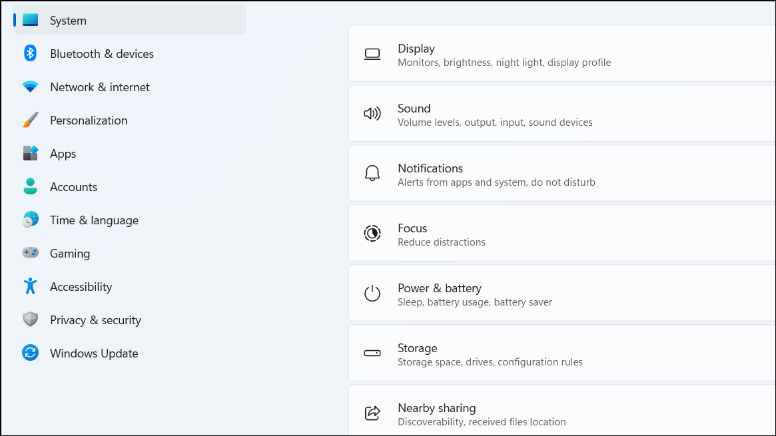Click the Focus timer icon
This screenshot has width=776, height=436.
372,234
